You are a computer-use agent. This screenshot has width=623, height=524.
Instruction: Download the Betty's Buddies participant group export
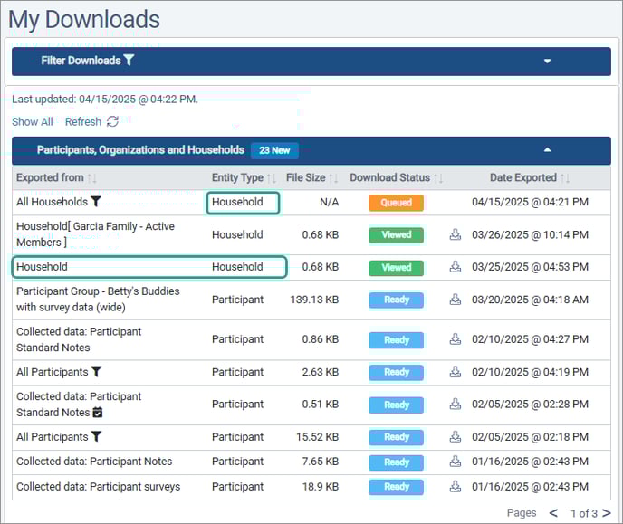coord(455,300)
